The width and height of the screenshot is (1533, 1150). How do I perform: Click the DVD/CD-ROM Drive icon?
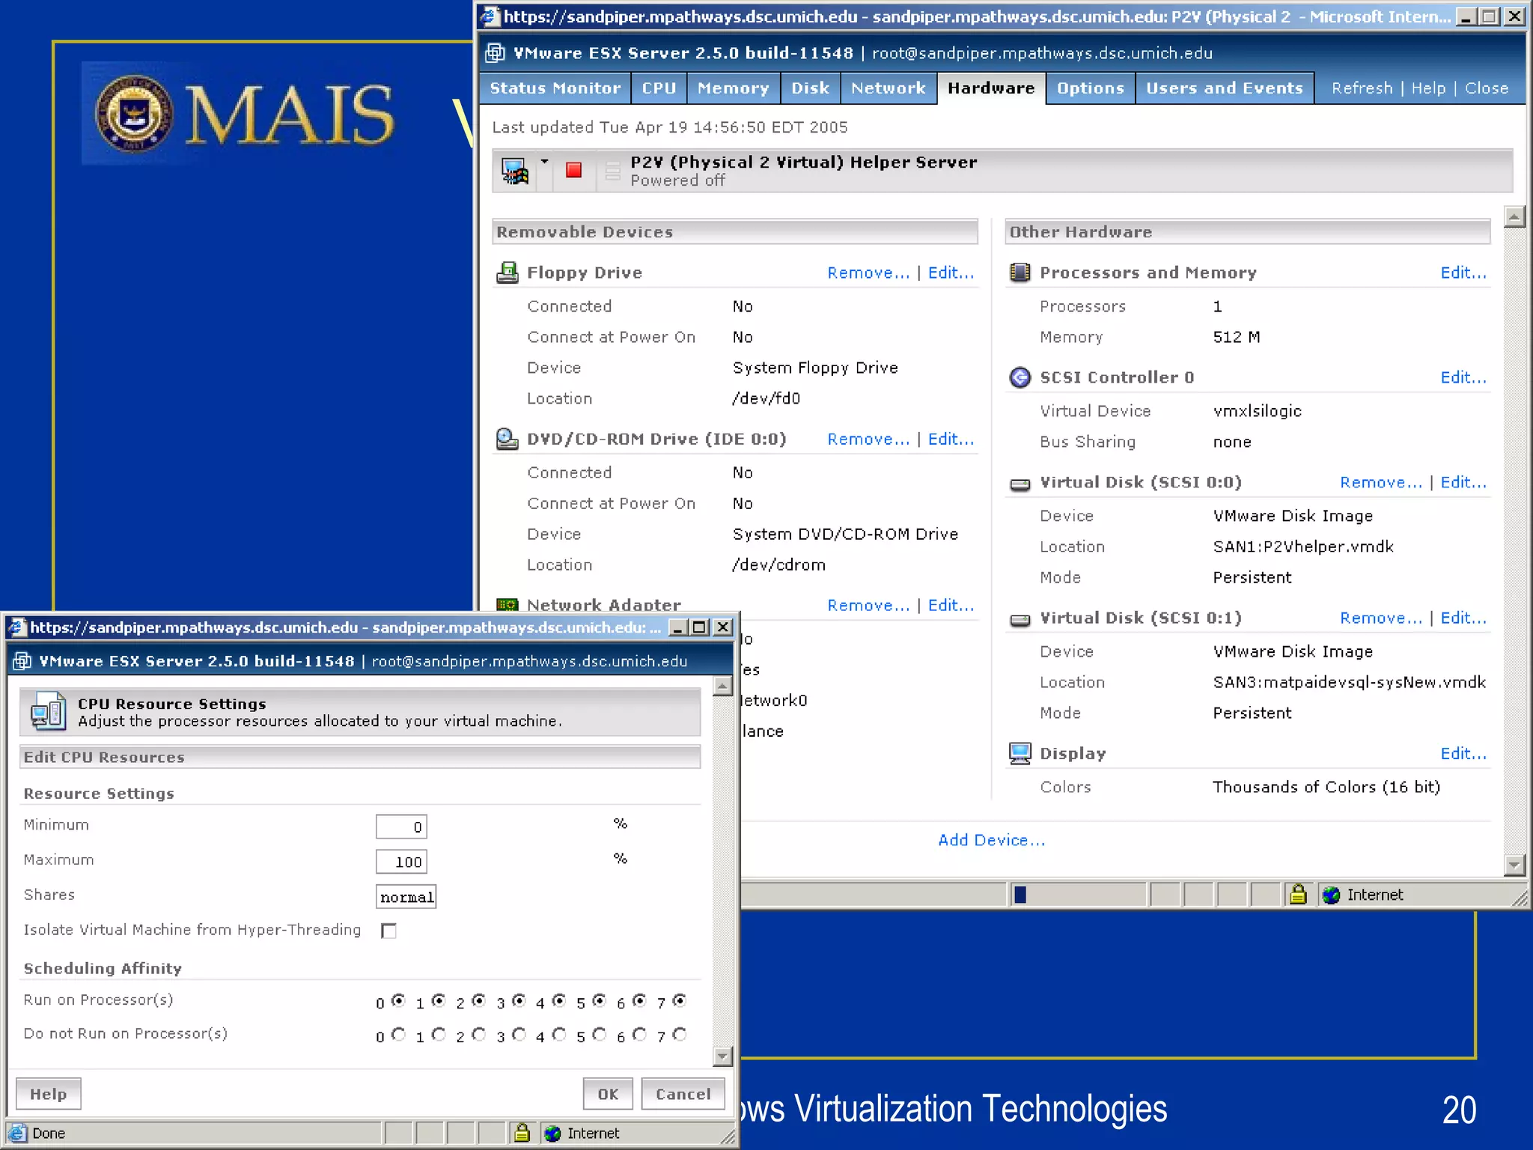pyautogui.click(x=507, y=439)
